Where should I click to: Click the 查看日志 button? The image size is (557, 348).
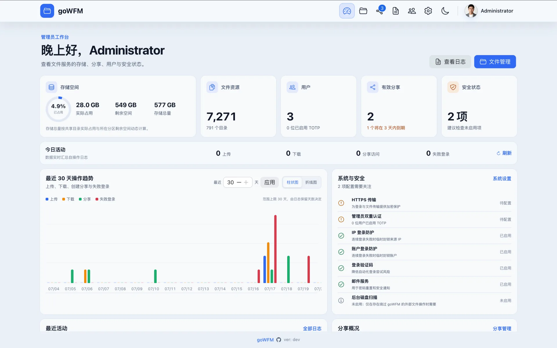point(450,62)
